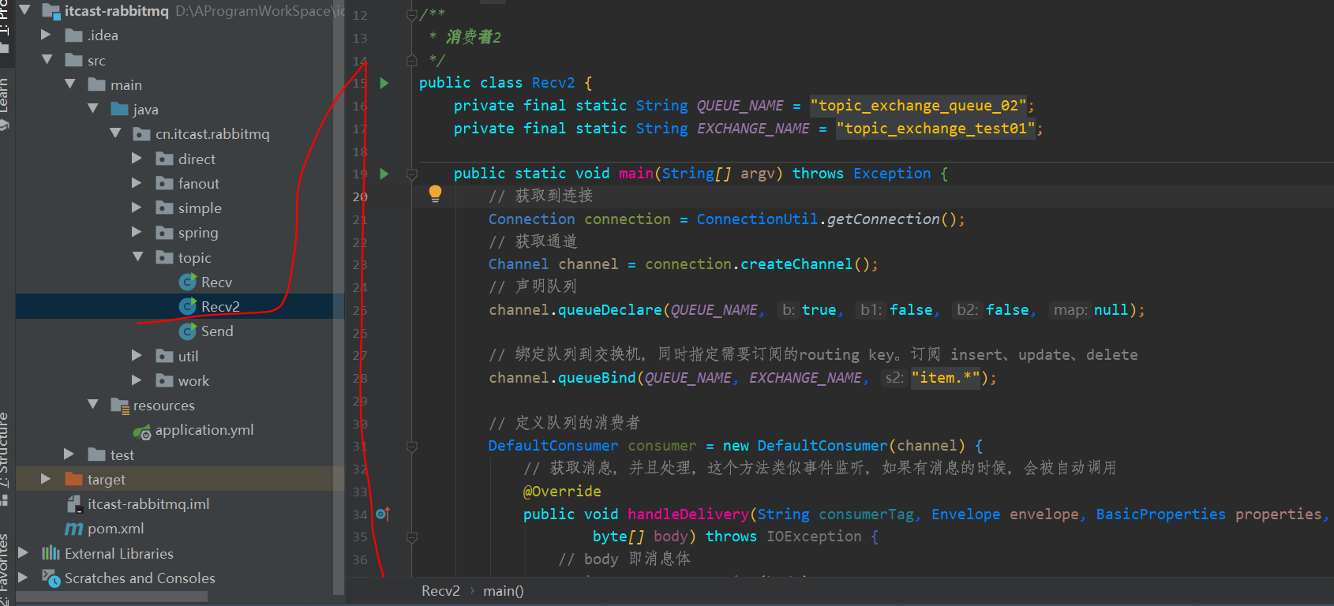Click the Scratches and Consoles icon

click(x=51, y=578)
